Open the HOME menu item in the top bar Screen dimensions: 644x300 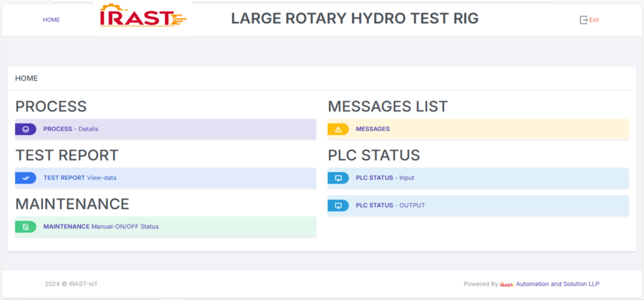(x=52, y=19)
